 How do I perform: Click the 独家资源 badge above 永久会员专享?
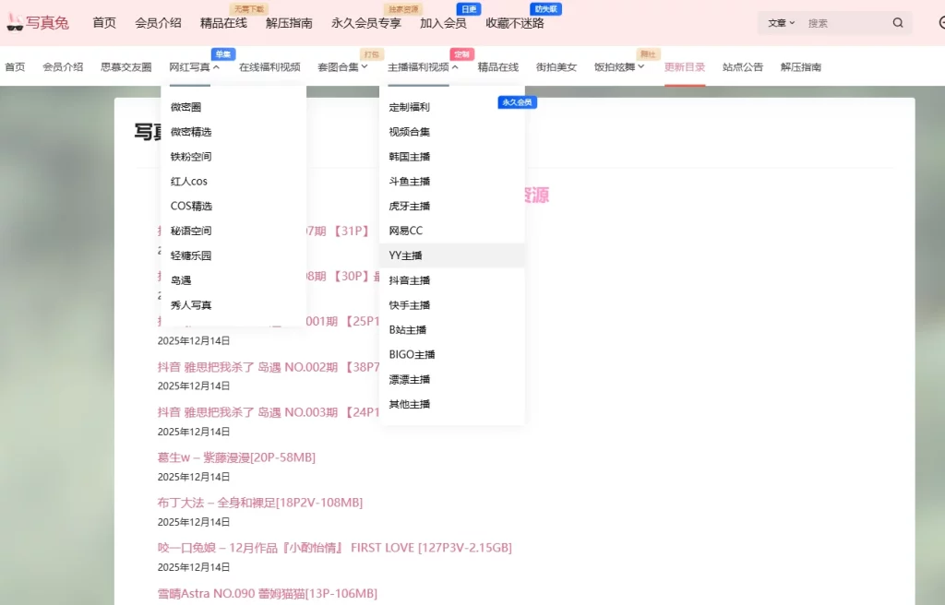tap(403, 9)
